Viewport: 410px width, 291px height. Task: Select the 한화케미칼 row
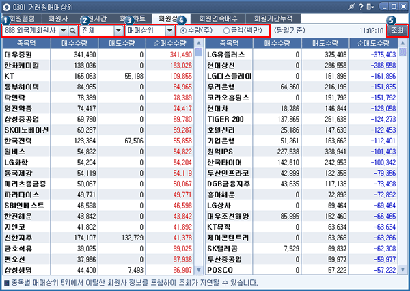pyautogui.click(x=98, y=66)
